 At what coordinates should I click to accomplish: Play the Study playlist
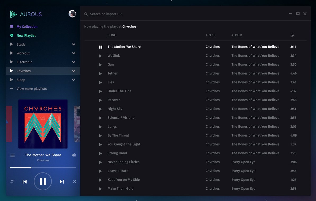pos(12,44)
